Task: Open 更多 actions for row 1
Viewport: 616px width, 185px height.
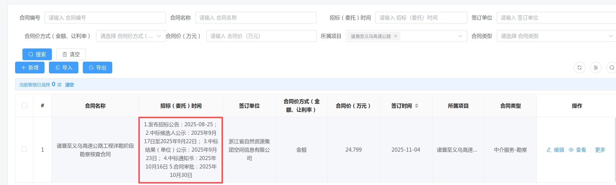Action: tap(600, 150)
